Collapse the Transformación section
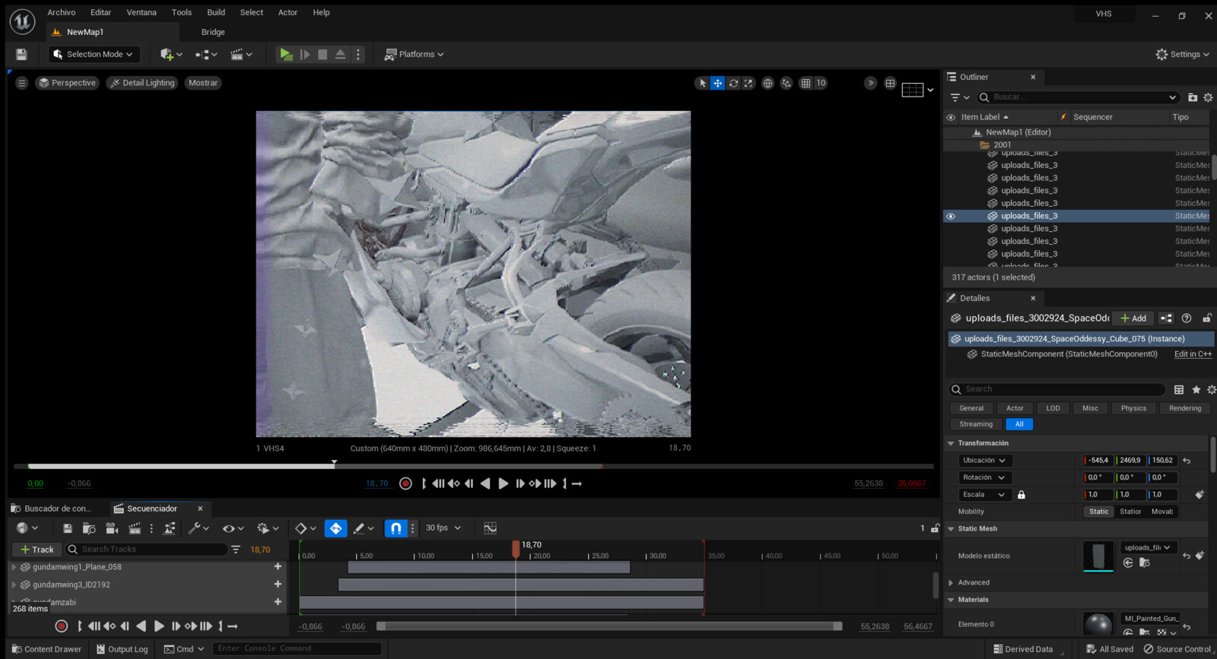 point(951,443)
